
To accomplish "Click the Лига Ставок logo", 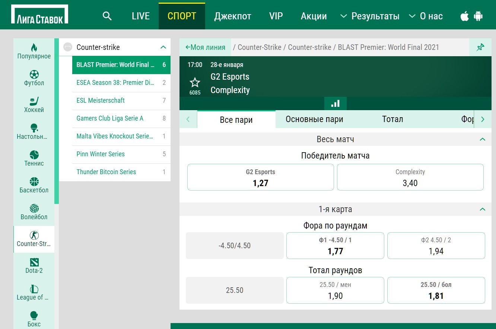I will (x=40, y=15).
